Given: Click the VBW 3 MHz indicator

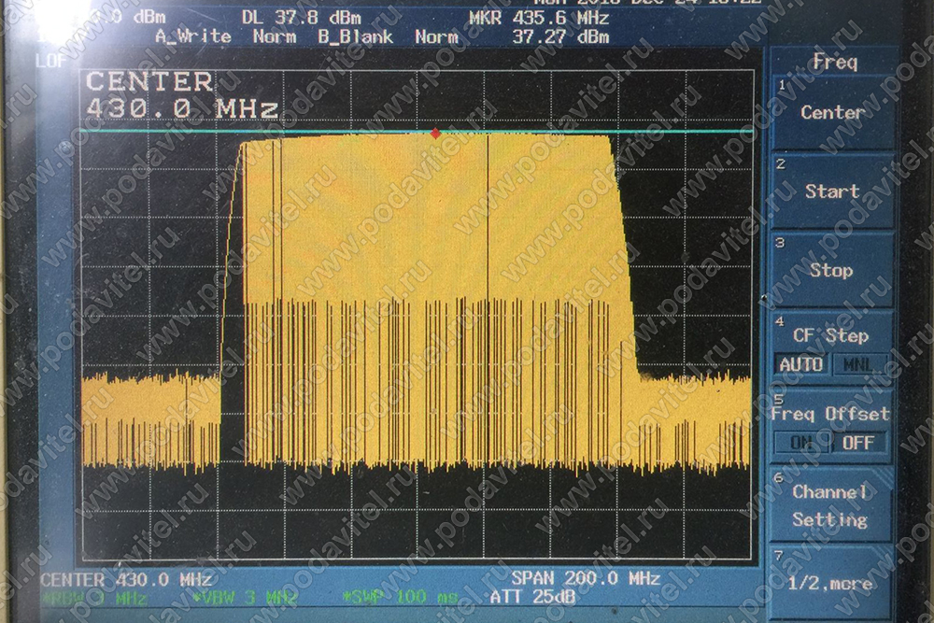Looking at the screenshot, I should pyautogui.click(x=246, y=597).
